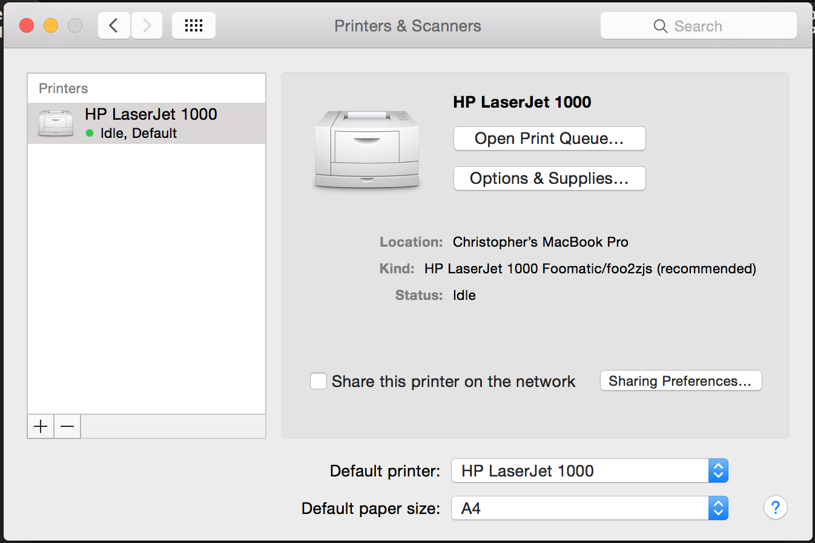Click the add printer plus button

41,427
